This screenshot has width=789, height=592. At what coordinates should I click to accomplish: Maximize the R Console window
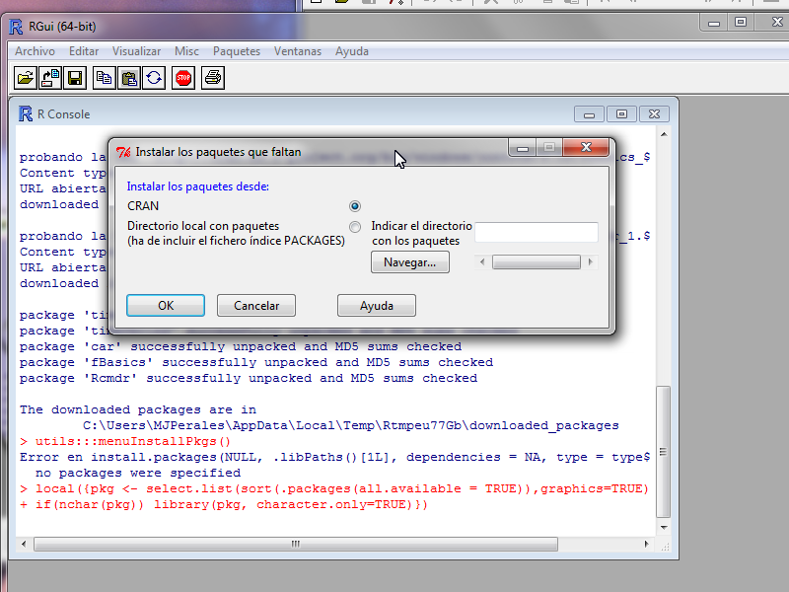point(621,114)
